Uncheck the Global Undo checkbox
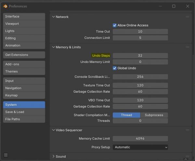Image resolution: width=195 pixels, height=161 pixels. 115,68
